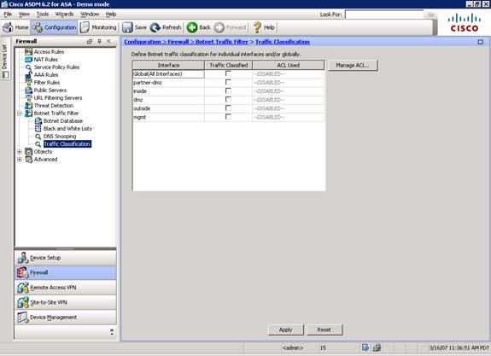Screen dimensions: 491x356
Task: Click into the Look For search field
Action: coord(384,15)
